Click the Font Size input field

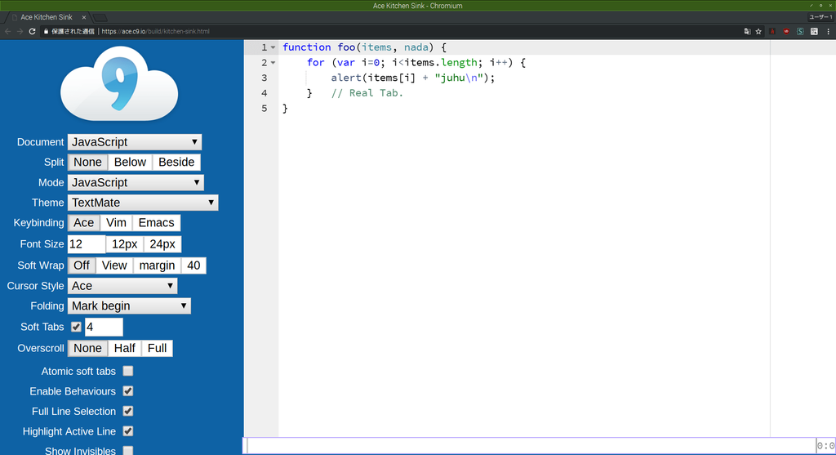[87, 244]
